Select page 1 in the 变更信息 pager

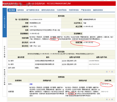[109, 99]
